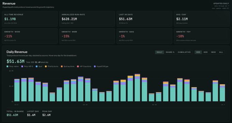The height and width of the screenshot is (123, 232).
Task: Click the -1% quarter-over-quarter value
Action: 122,36
